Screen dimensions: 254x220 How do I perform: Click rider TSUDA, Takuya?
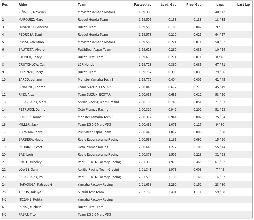coord(30,192)
